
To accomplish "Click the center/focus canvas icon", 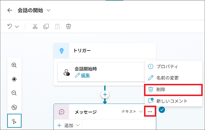I will (x=14, y=79).
